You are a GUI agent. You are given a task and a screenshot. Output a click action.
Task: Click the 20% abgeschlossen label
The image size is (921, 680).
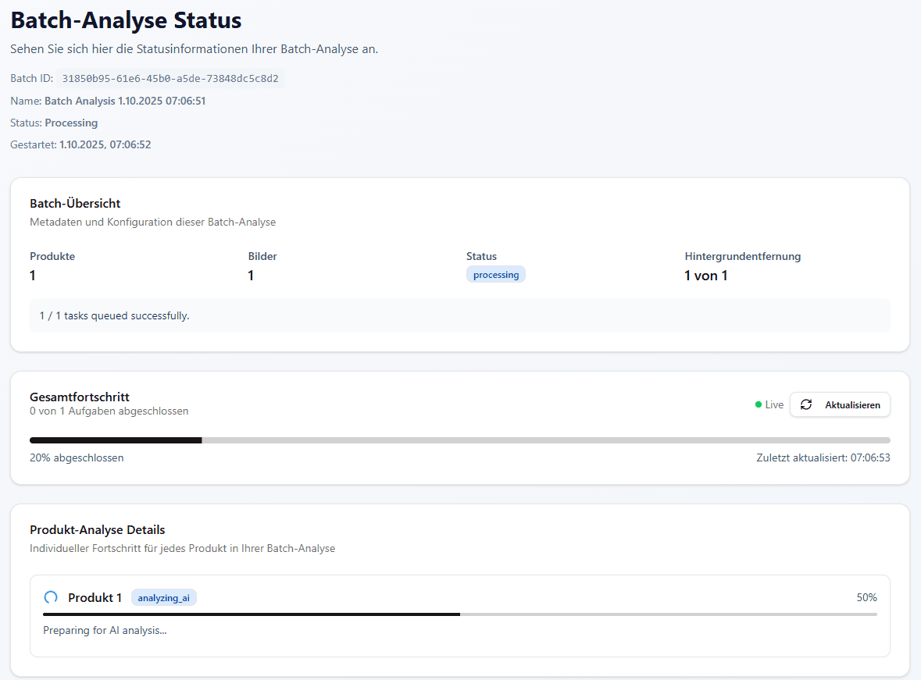point(77,457)
